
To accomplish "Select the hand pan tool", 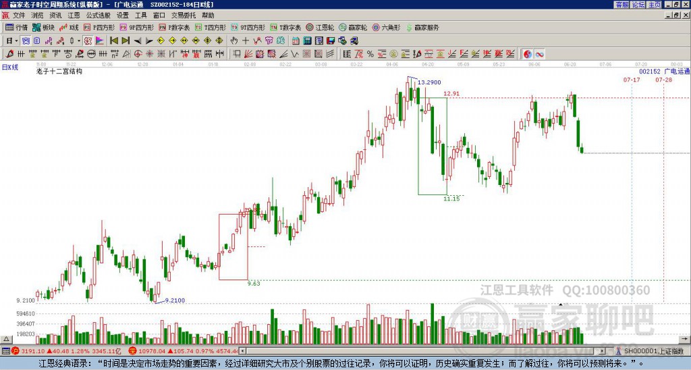I will [234, 41].
